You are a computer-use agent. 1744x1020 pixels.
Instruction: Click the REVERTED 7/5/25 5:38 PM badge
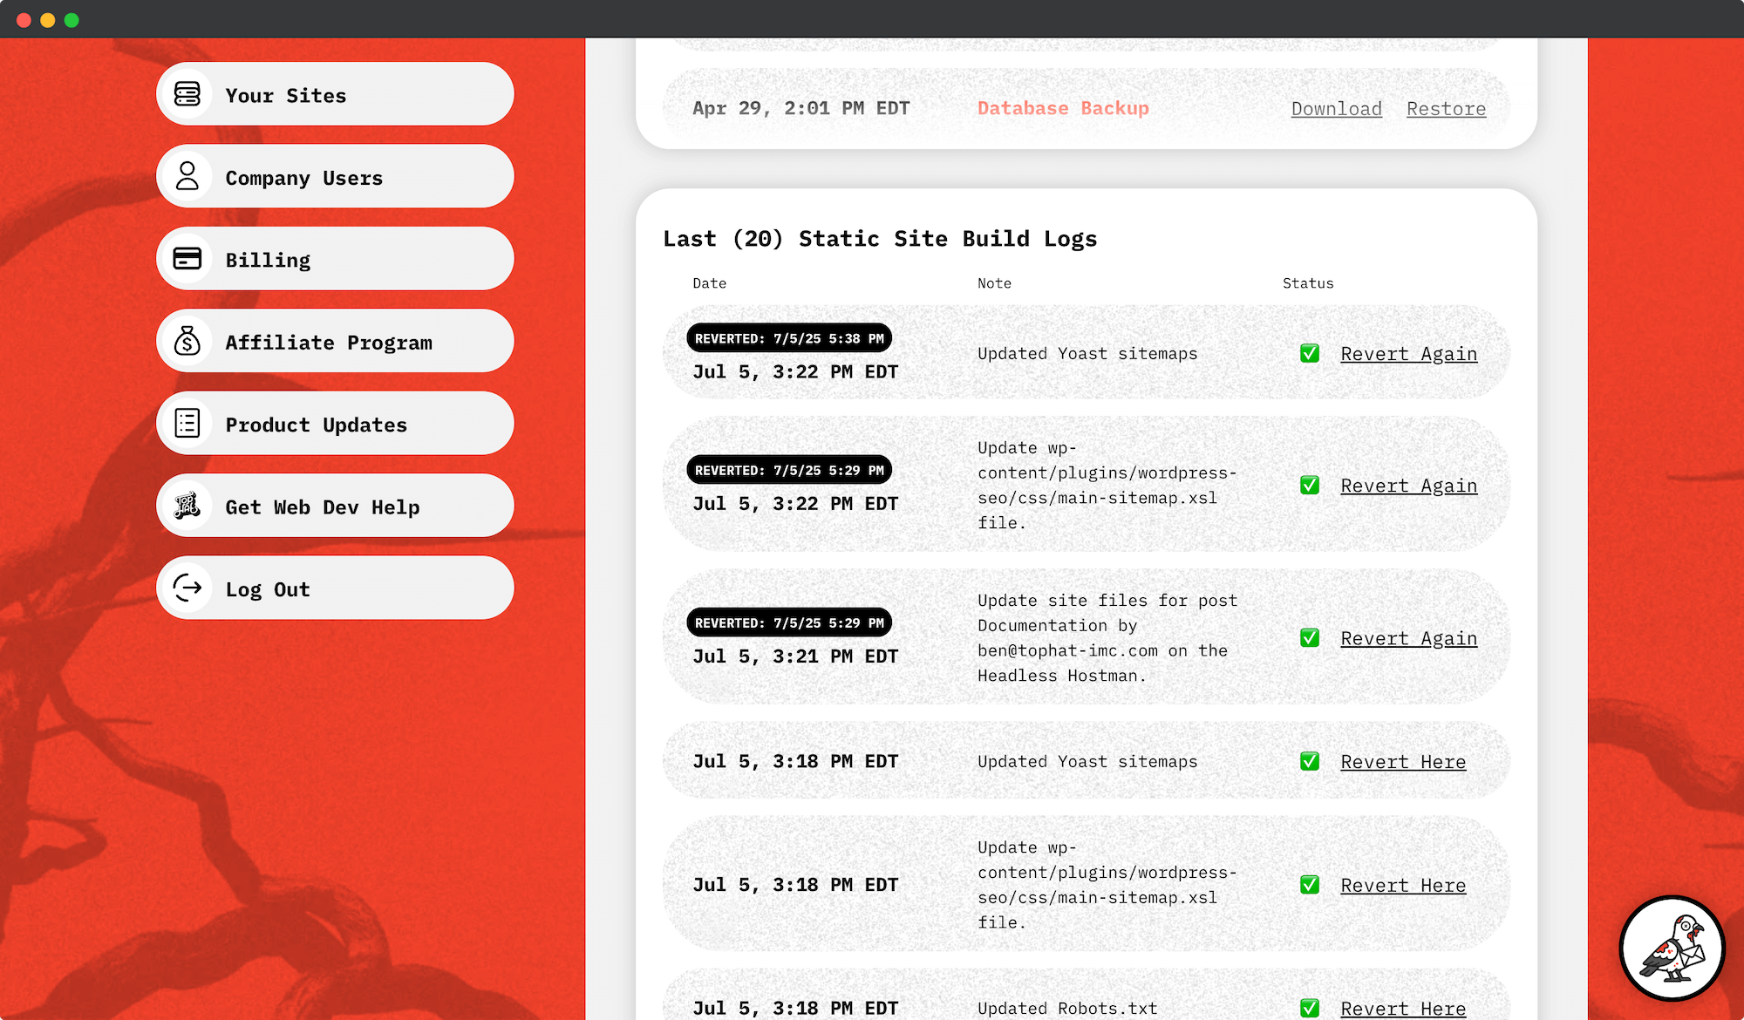click(x=788, y=338)
